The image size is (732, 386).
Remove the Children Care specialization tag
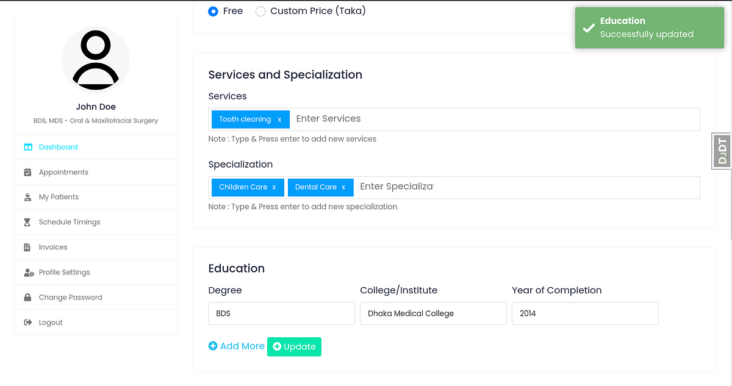tap(274, 187)
